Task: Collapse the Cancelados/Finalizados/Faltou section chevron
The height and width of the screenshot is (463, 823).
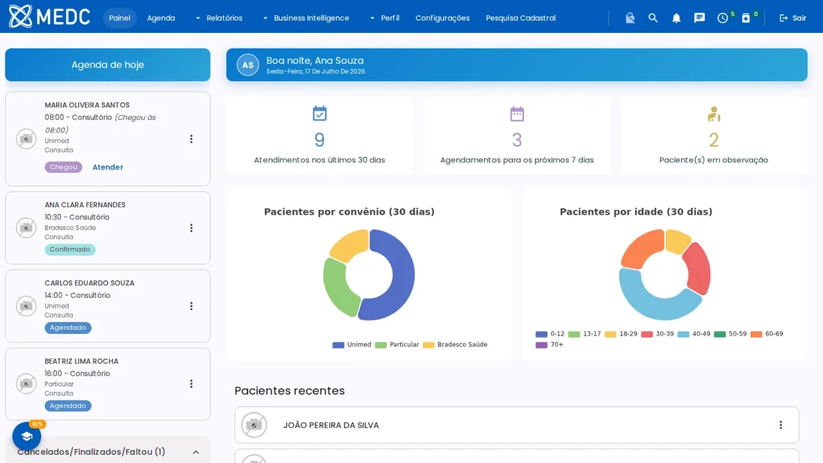Action: [x=196, y=452]
